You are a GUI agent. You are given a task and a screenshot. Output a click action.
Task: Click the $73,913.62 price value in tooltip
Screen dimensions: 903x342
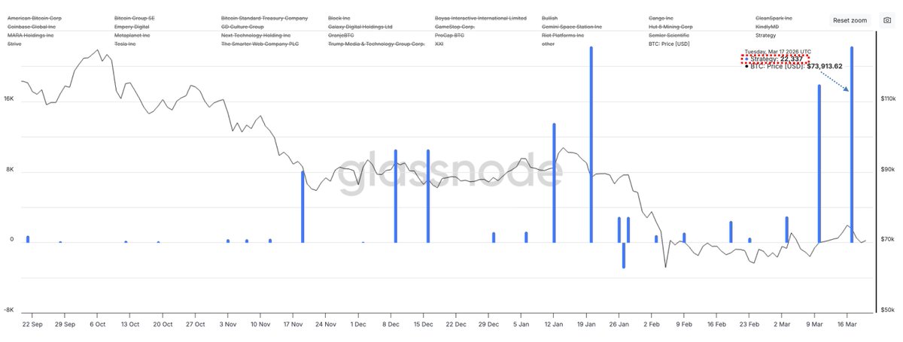coord(825,66)
